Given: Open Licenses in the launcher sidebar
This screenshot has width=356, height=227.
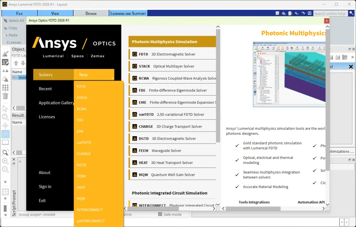Looking at the screenshot, I should point(47,117).
